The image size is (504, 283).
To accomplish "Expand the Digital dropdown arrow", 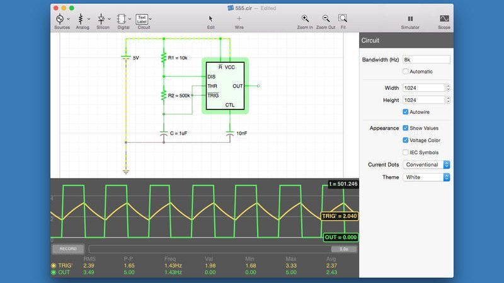I will (130, 19).
